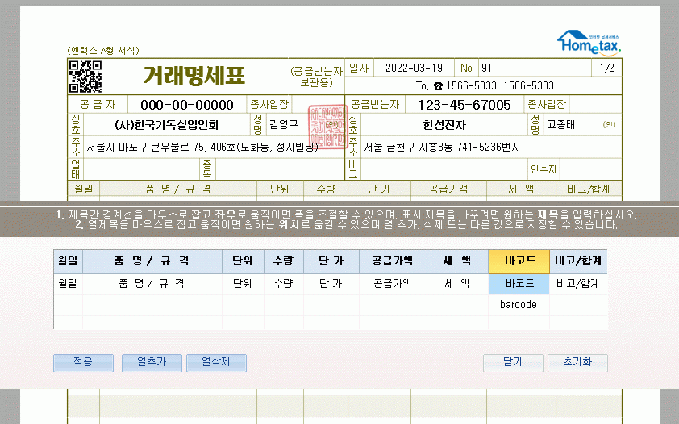Click the page indicator 1/2
679x424 pixels.
(606, 69)
